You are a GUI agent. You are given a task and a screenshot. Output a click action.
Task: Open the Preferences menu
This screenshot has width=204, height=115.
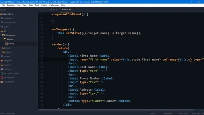pyautogui.click(x=54, y=5)
